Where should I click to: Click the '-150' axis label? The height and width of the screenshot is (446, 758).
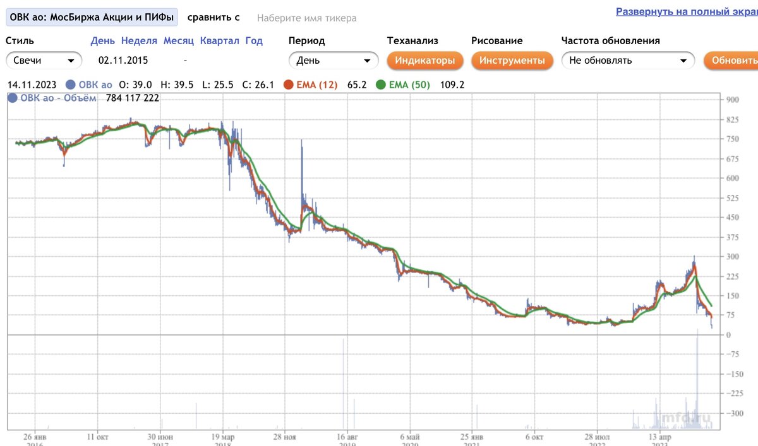[x=734, y=374]
